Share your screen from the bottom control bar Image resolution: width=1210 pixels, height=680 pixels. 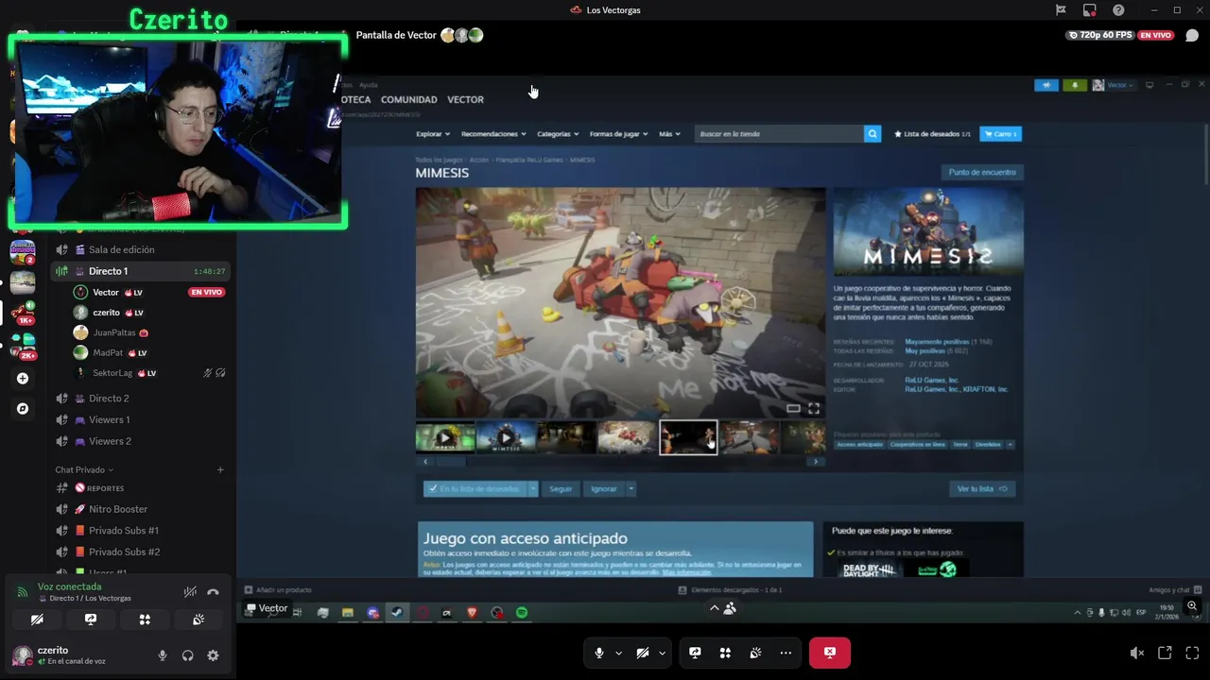click(x=695, y=653)
